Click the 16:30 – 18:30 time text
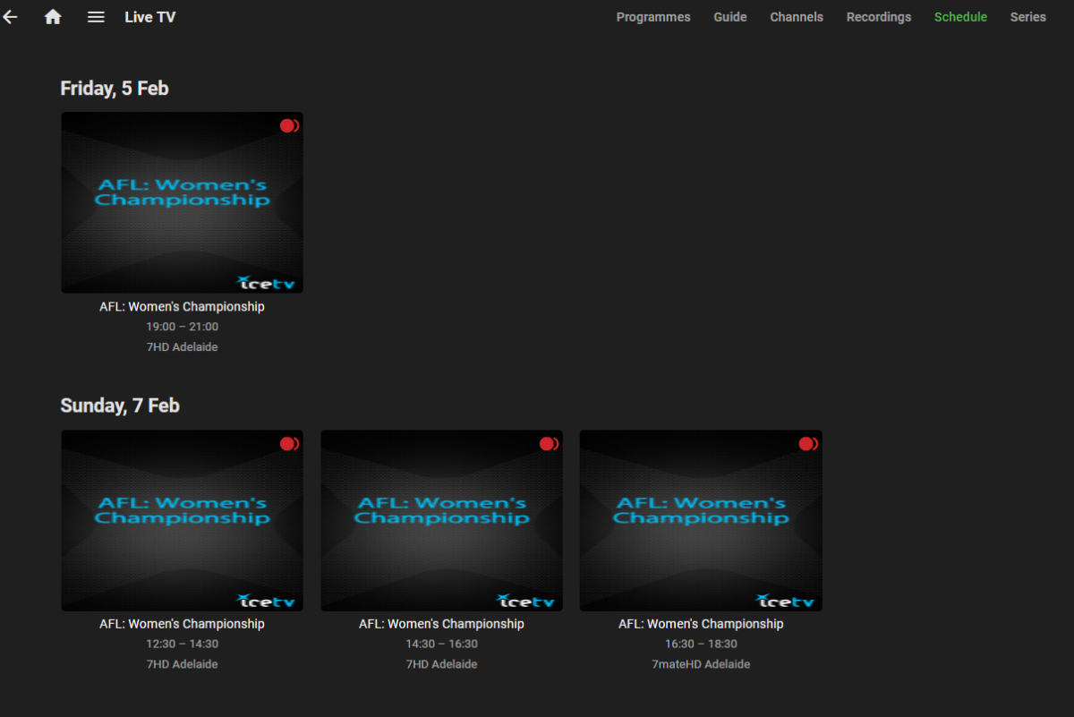Viewport: 1074px width, 717px height. point(701,644)
